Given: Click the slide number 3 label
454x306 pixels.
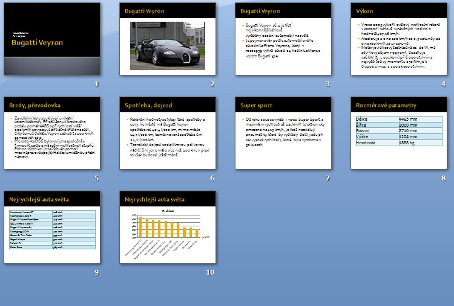Looking at the screenshot, I should click(327, 84).
